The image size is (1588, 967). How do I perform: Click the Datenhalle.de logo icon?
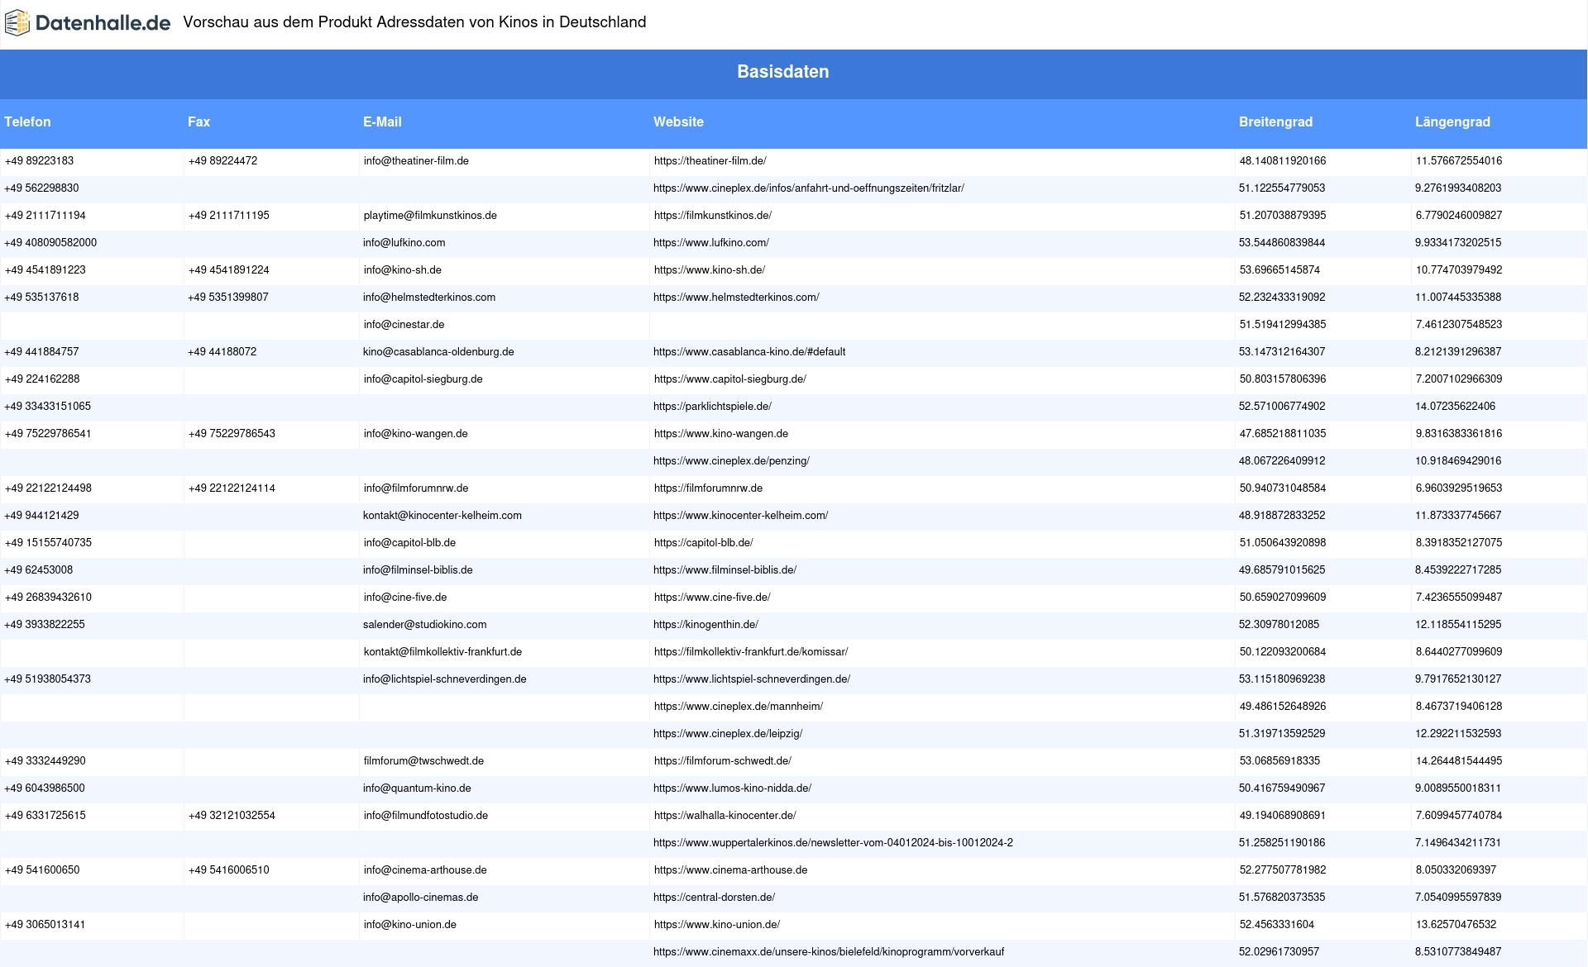17,23
